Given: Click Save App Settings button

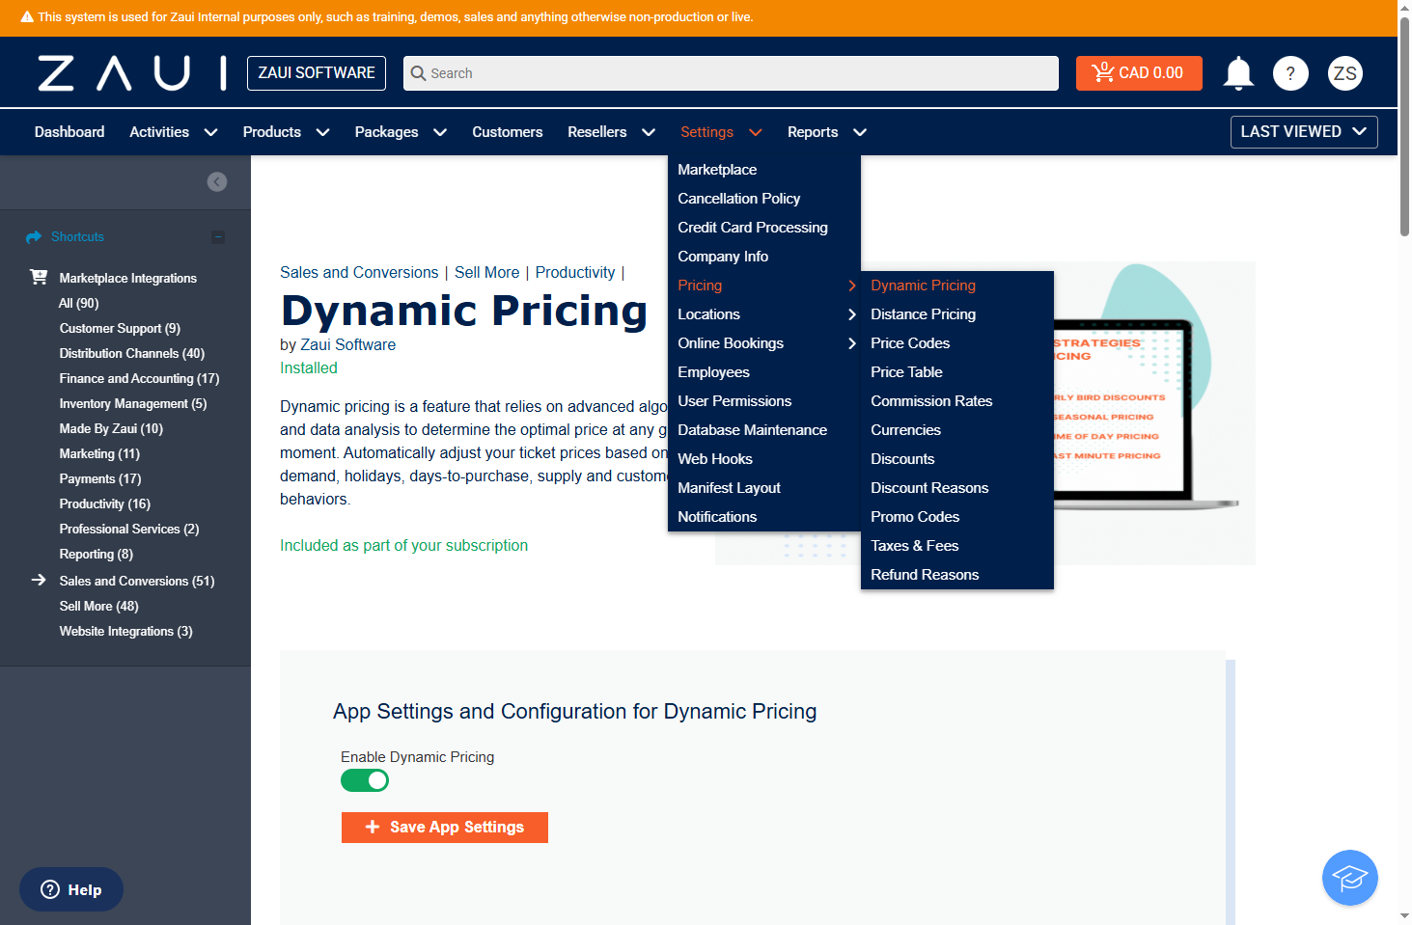Looking at the screenshot, I should 445,828.
